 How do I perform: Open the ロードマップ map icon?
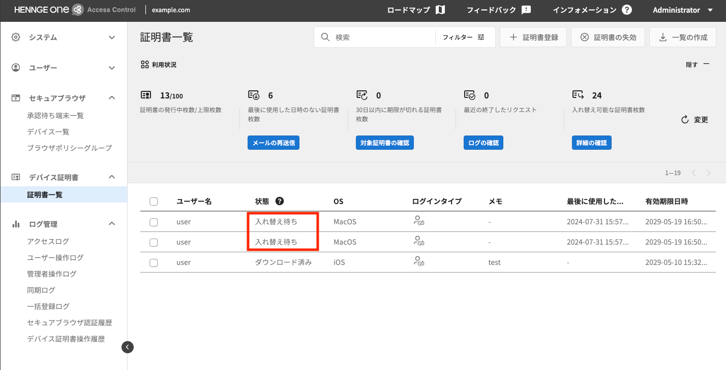pyautogui.click(x=440, y=10)
